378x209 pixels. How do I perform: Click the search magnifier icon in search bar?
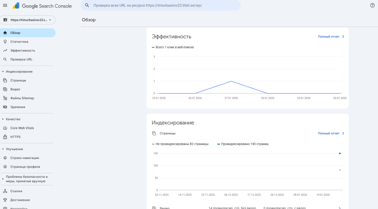tap(87, 6)
